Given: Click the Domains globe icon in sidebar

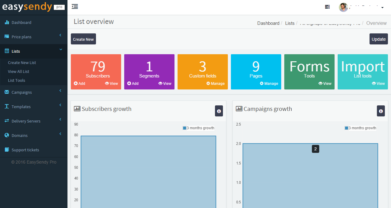Looking at the screenshot, I should click(x=7, y=135).
